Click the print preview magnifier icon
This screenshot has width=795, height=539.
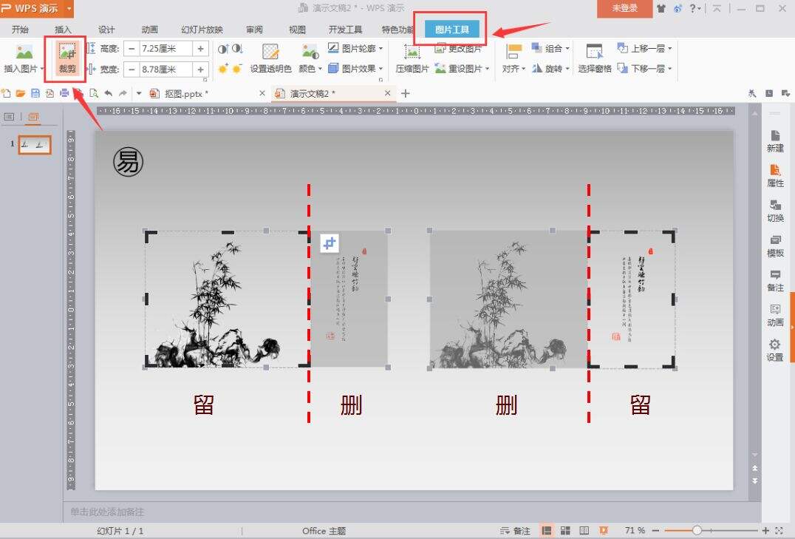[x=94, y=93]
